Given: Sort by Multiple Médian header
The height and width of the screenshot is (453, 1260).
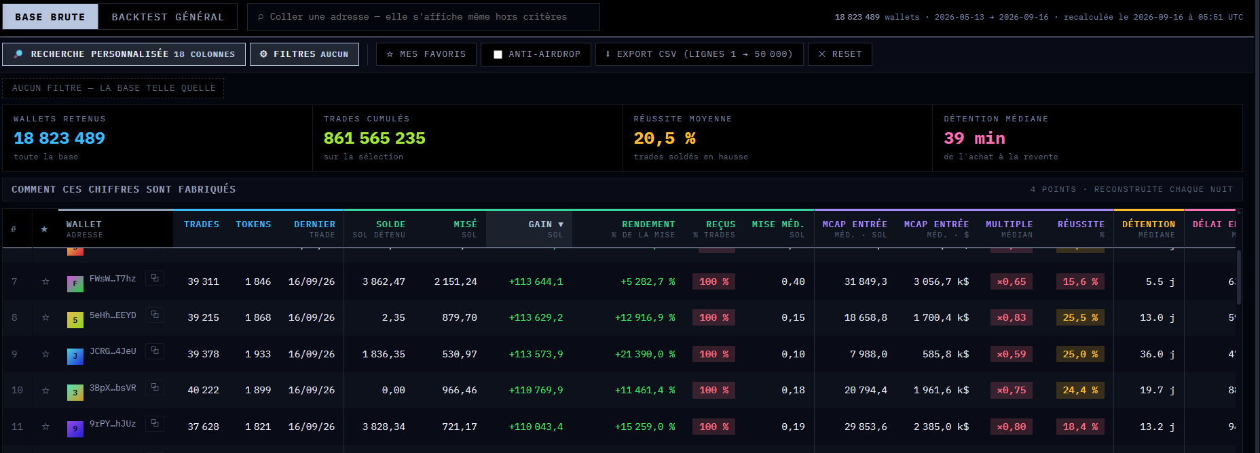Looking at the screenshot, I should tap(1009, 229).
